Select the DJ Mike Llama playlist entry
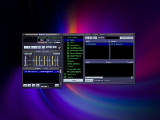160x120 pixels. (41, 71)
